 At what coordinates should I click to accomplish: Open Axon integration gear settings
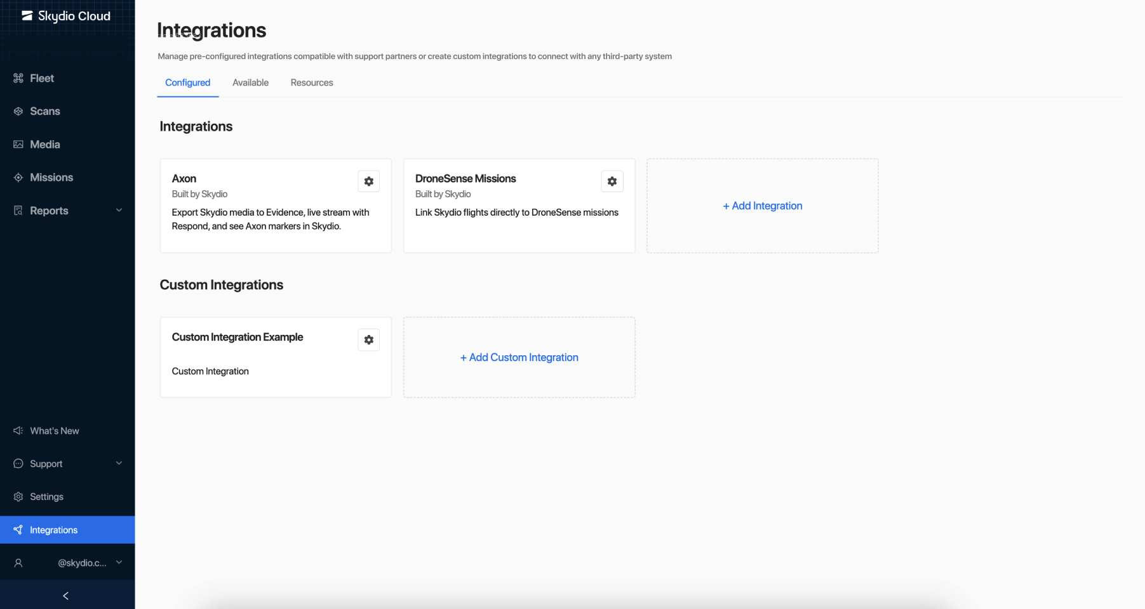pyautogui.click(x=368, y=181)
